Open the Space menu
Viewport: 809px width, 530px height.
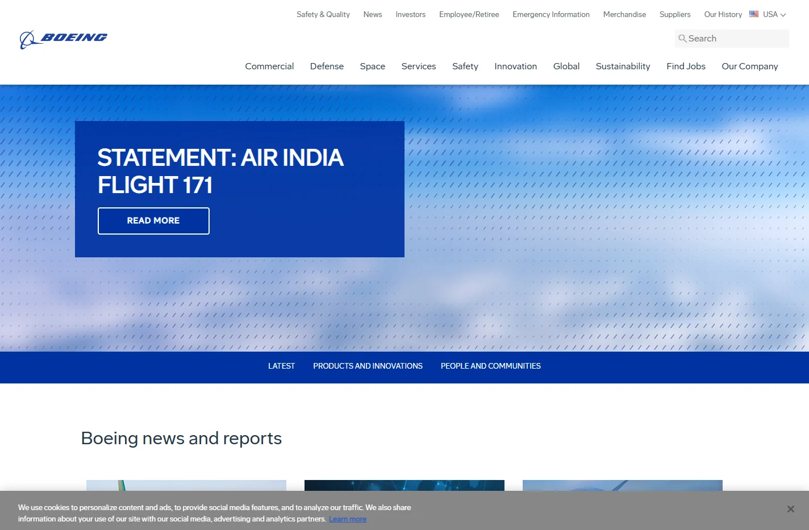pyautogui.click(x=373, y=66)
